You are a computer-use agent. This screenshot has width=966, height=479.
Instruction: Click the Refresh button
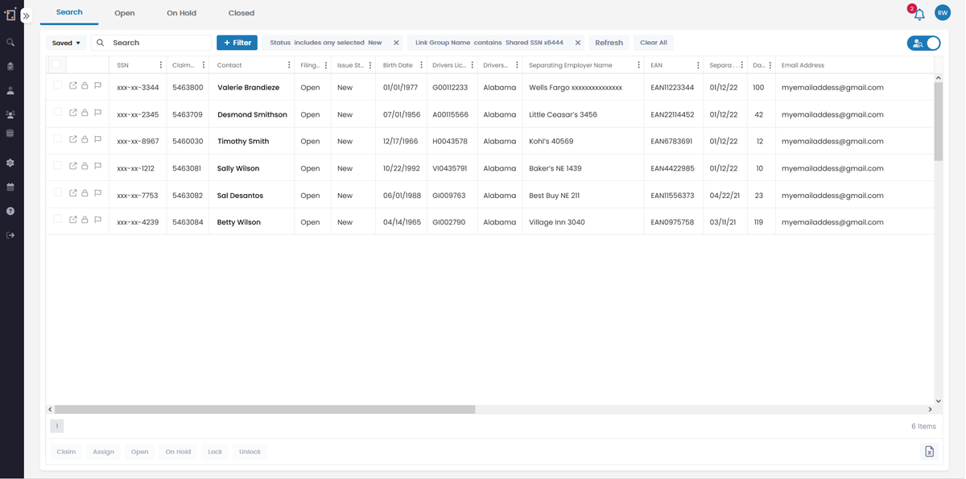point(609,43)
